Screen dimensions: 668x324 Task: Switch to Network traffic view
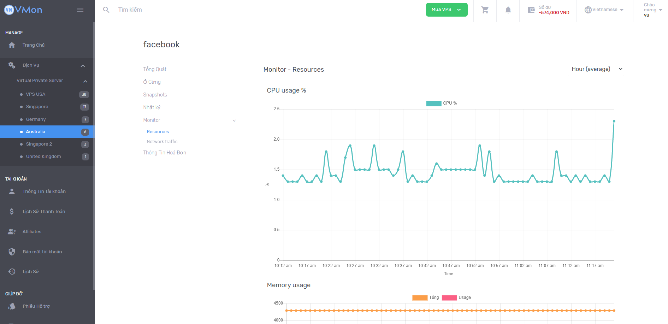pos(162,141)
